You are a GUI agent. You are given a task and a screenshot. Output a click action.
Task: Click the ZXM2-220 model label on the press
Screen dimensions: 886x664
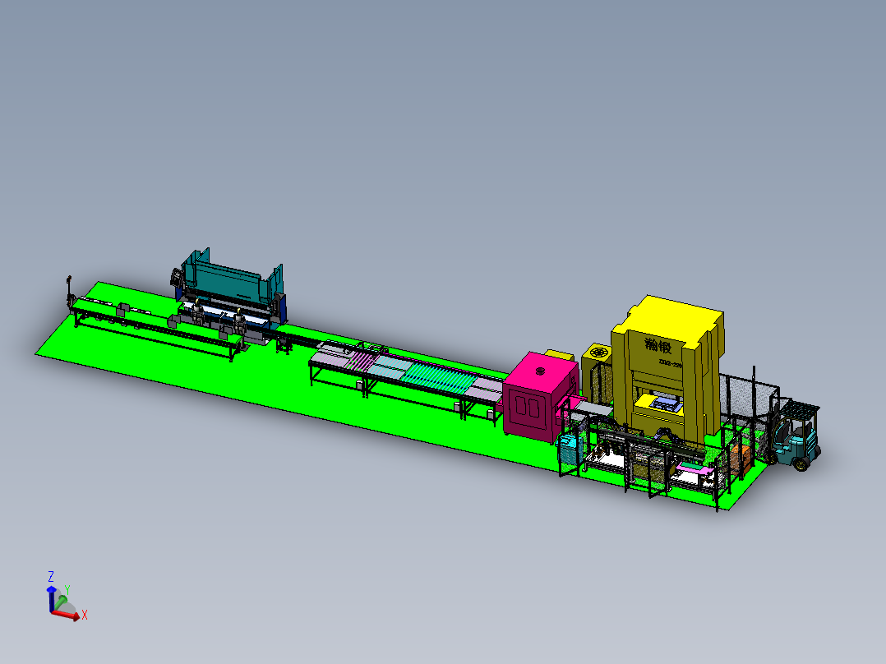[x=670, y=364]
